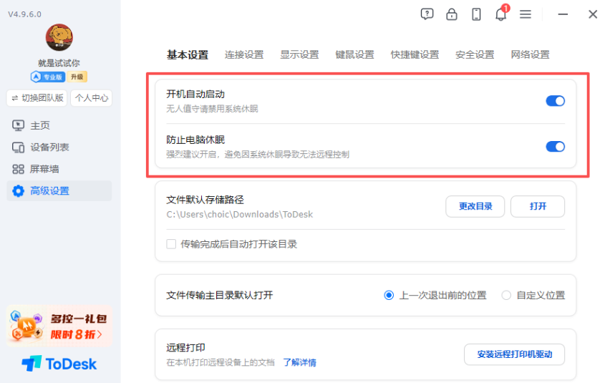The width and height of the screenshot is (610, 383).
Task: Click the user avatar picture
Action: tap(59, 37)
